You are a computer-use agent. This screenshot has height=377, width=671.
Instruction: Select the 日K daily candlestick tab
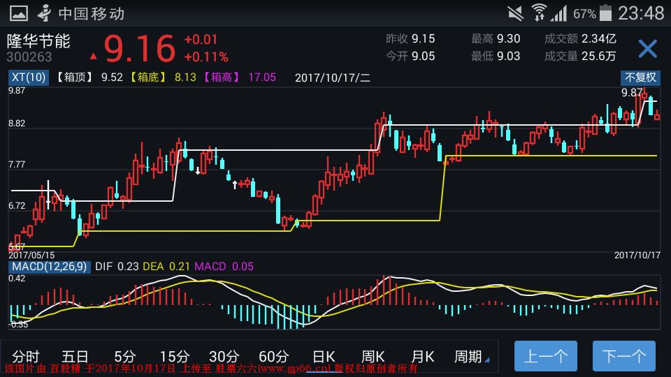[324, 357]
